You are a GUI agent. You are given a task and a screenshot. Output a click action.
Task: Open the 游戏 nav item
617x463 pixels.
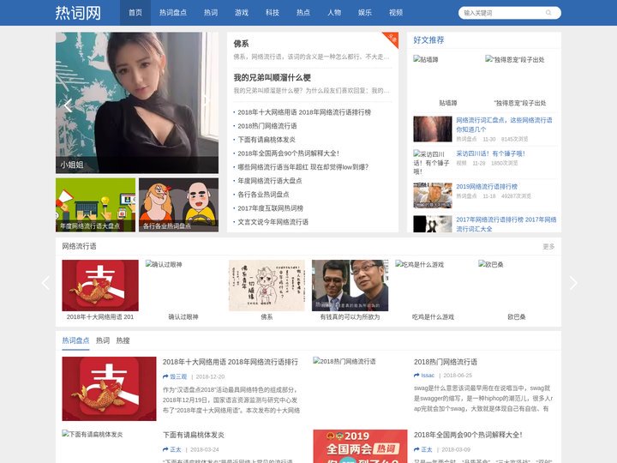[x=242, y=13]
